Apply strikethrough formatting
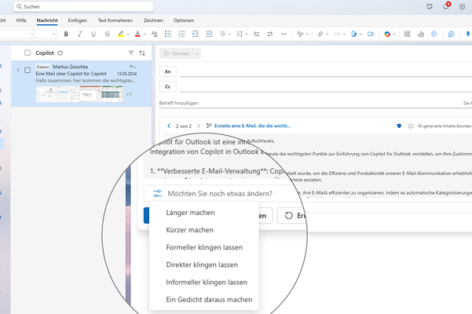Image resolution: width=472 pixels, height=314 pixels. [x=106, y=34]
